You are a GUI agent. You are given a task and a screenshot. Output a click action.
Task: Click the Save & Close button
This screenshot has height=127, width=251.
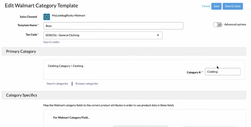233,6
